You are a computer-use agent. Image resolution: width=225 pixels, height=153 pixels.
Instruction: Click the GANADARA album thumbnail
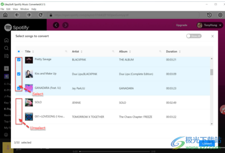[x=29, y=88]
